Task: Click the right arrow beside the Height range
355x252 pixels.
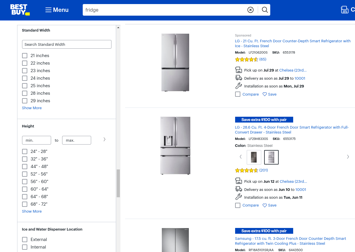Action: pos(104,140)
